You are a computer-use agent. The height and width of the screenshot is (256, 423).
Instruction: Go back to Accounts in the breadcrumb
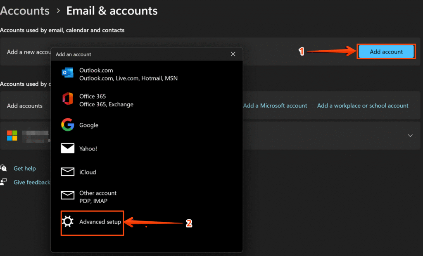tap(24, 11)
